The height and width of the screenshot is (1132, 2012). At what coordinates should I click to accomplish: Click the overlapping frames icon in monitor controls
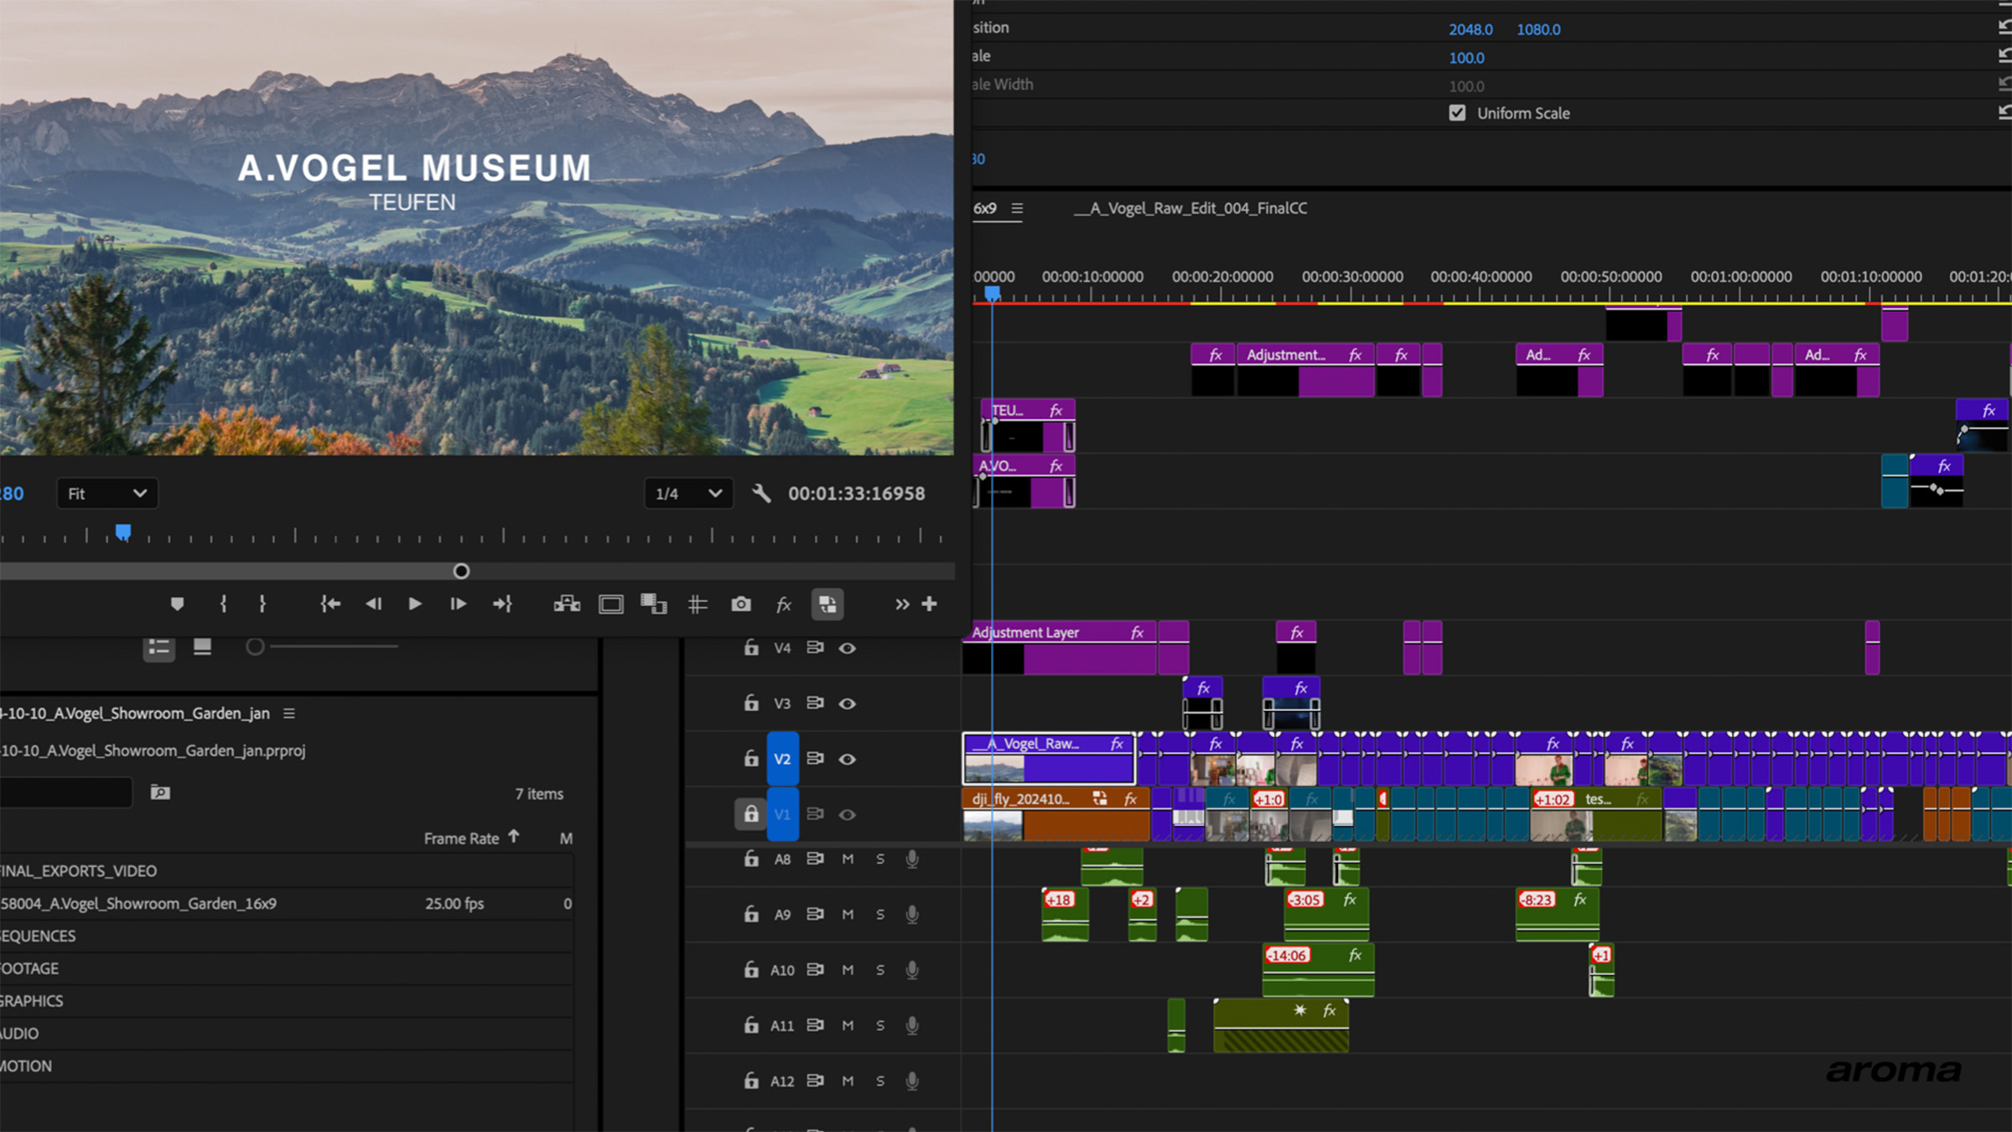(x=654, y=604)
